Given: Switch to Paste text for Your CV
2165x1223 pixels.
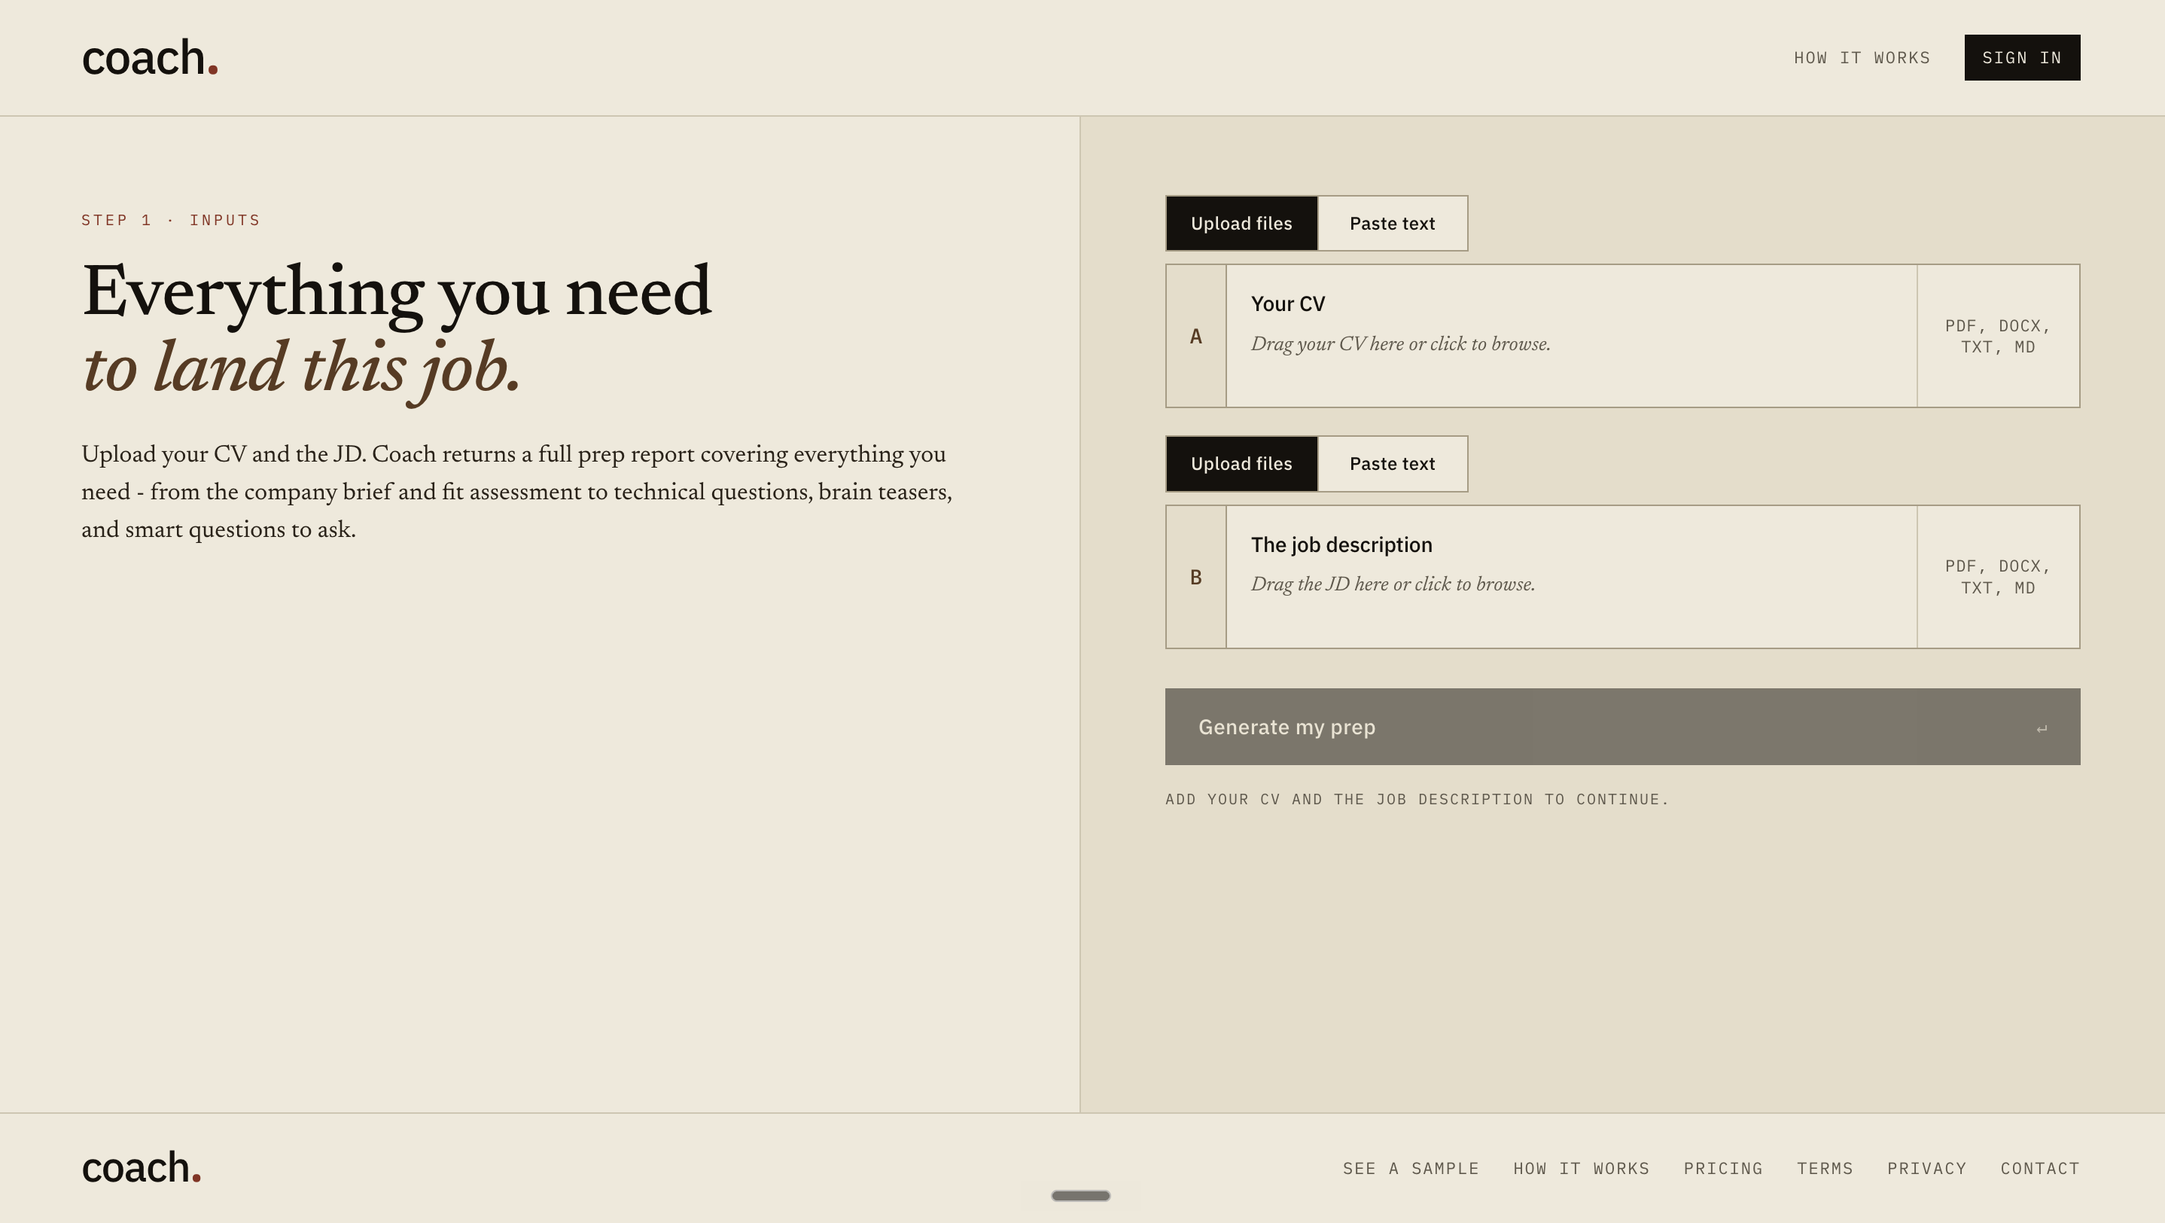Looking at the screenshot, I should [1392, 224].
